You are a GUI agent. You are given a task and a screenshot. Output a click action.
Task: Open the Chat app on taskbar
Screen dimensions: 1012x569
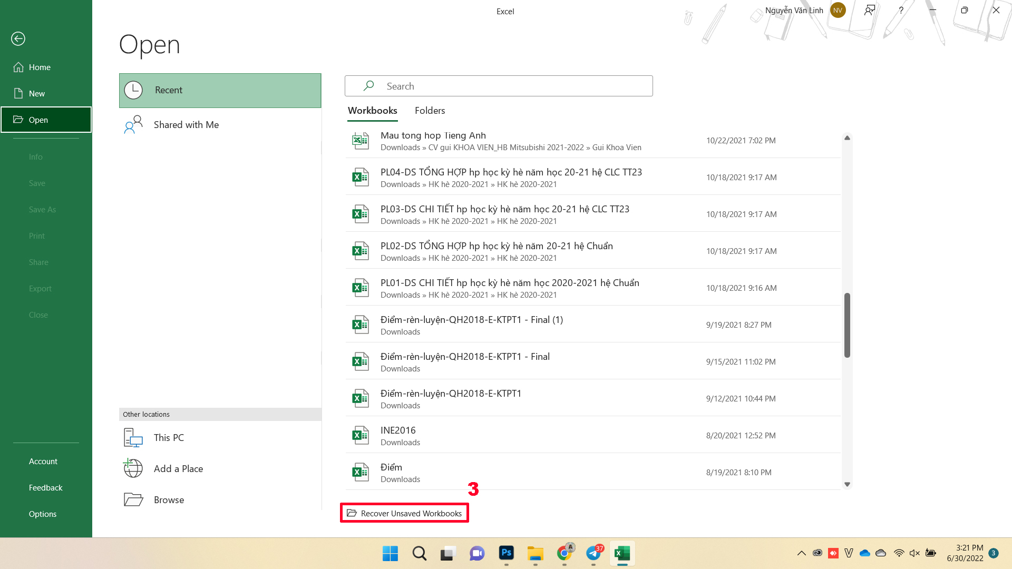[x=477, y=553]
